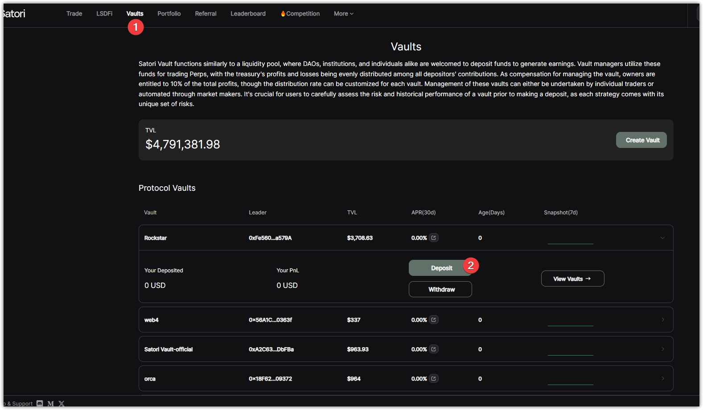Click the Satori logo in the header

coord(14,14)
